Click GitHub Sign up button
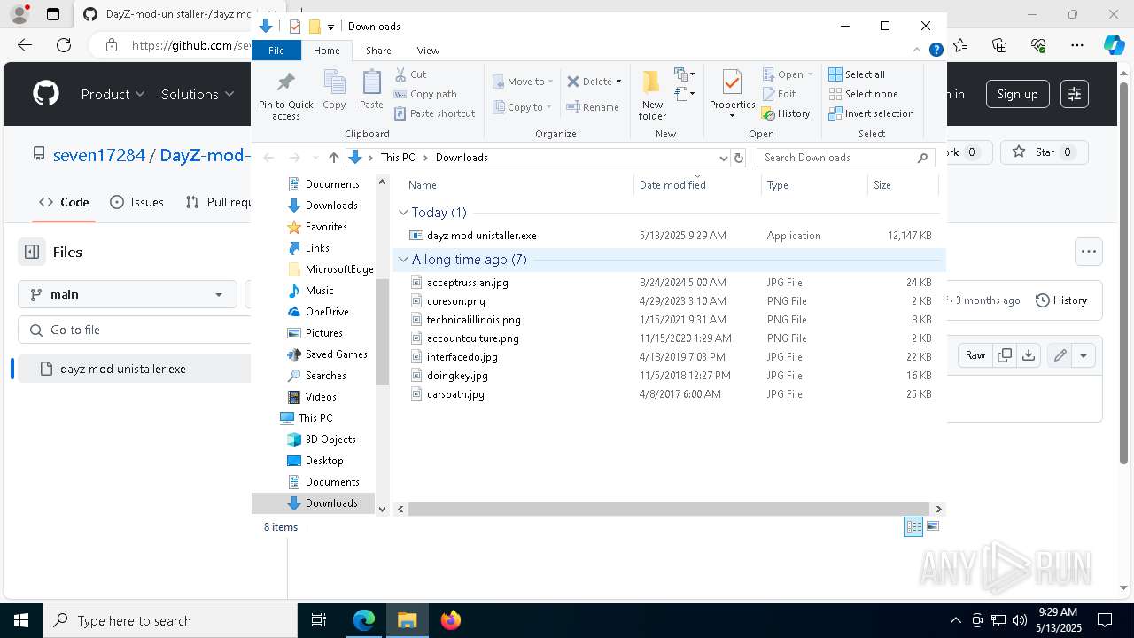Screen dimensions: 1134x638 point(1017,94)
